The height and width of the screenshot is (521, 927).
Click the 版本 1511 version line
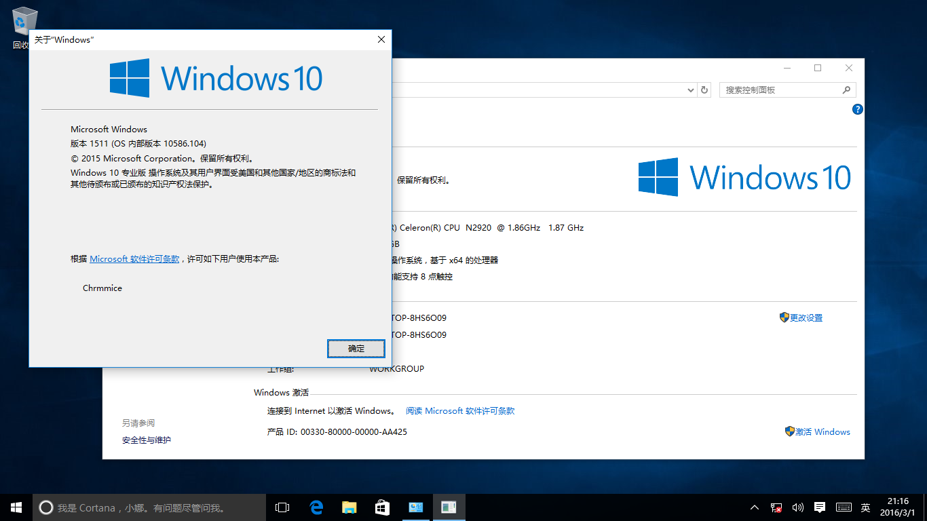138,144
